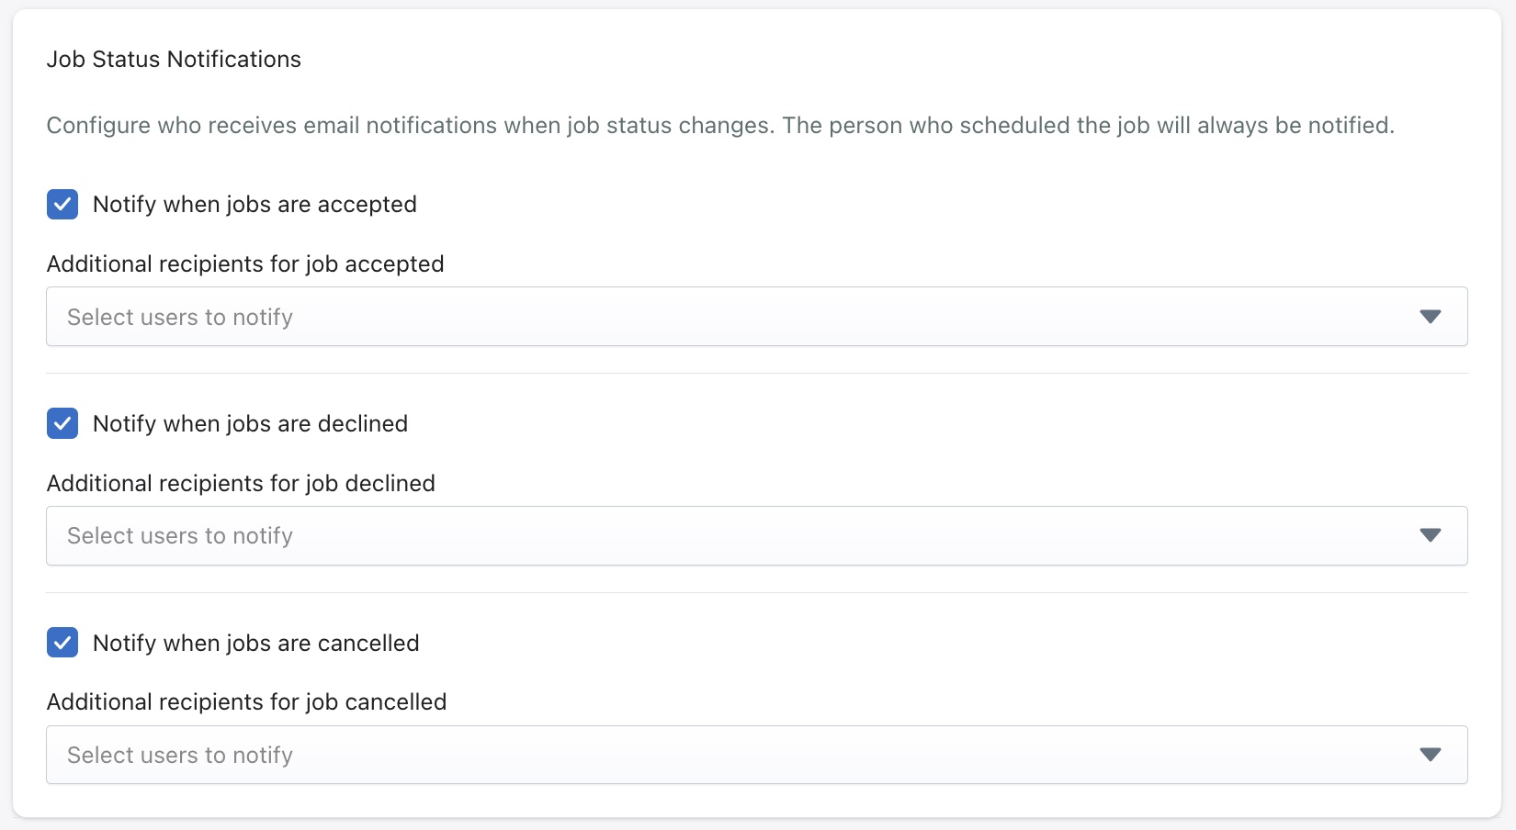Expand the job declined recipients dropdown arrow

click(x=1430, y=535)
